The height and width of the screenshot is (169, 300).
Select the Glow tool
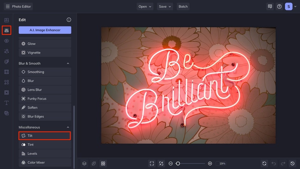[45, 44]
